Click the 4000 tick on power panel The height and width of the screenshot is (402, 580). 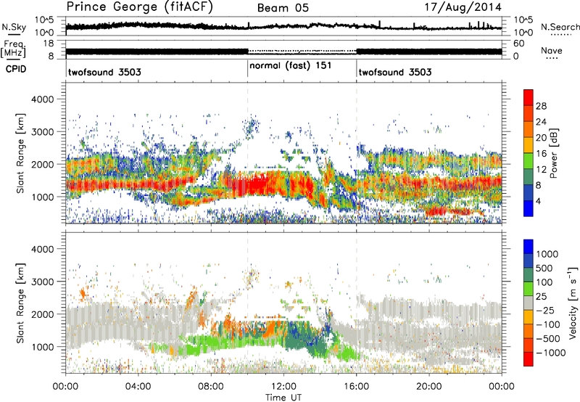pos(43,99)
